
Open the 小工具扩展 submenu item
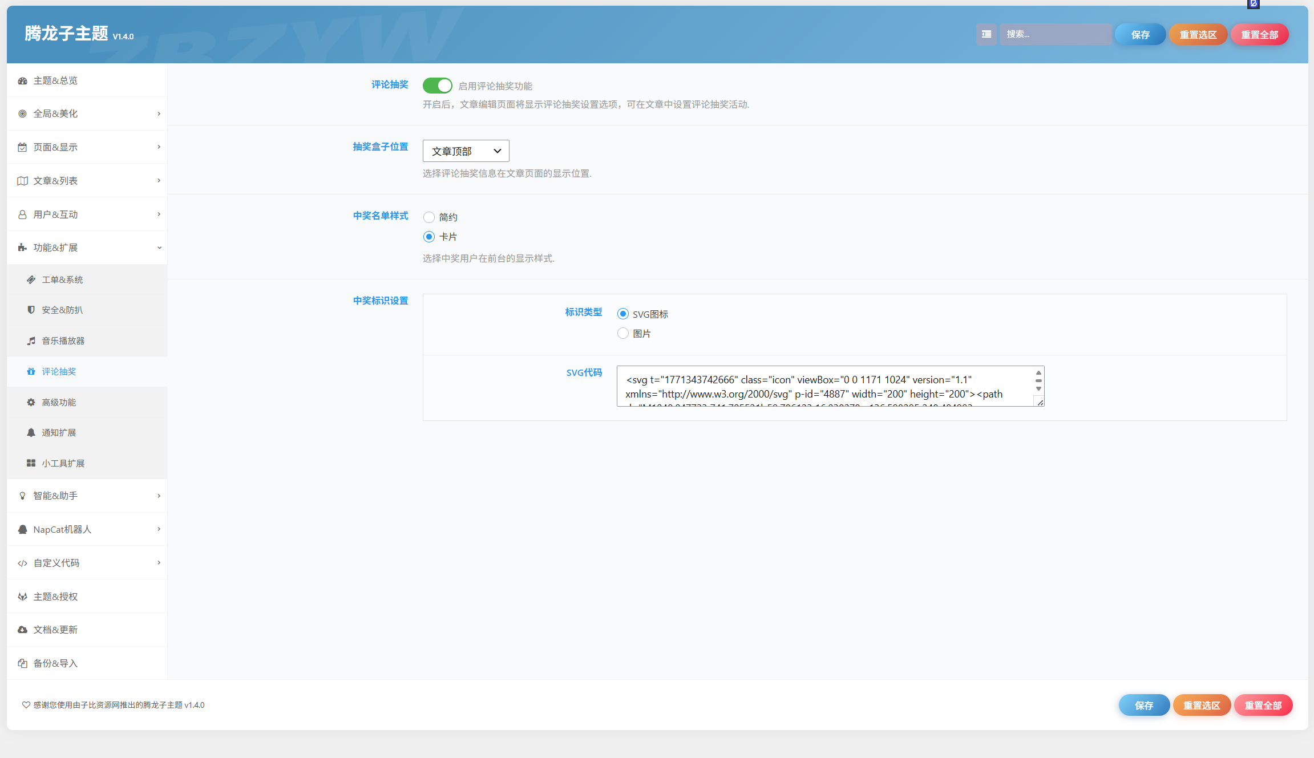(x=87, y=463)
